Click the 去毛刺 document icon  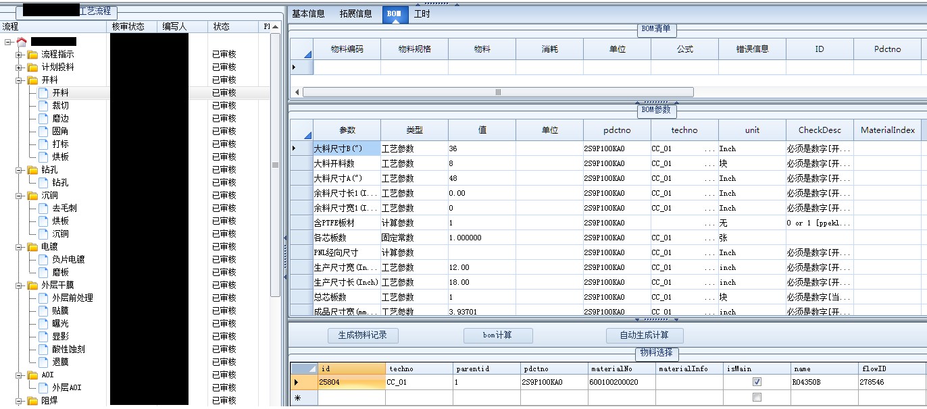click(43, 209)
